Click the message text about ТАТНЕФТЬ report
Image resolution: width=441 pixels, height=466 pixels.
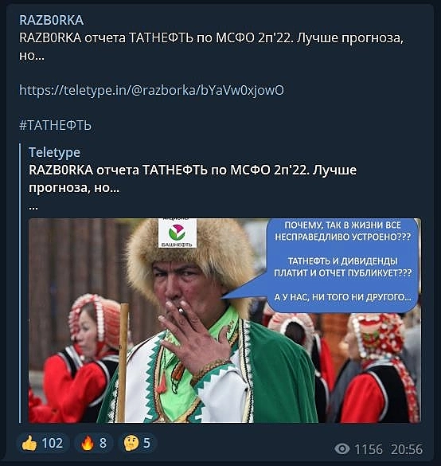tap(211, 46)
